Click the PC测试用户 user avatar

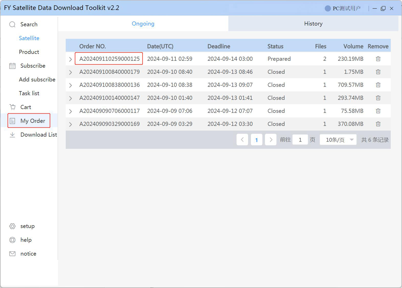point(328,8)
